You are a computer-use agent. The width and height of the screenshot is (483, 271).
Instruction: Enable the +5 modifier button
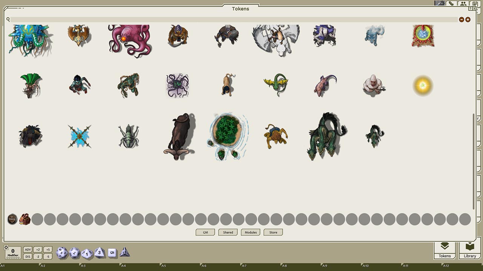(x=48, y=250)
